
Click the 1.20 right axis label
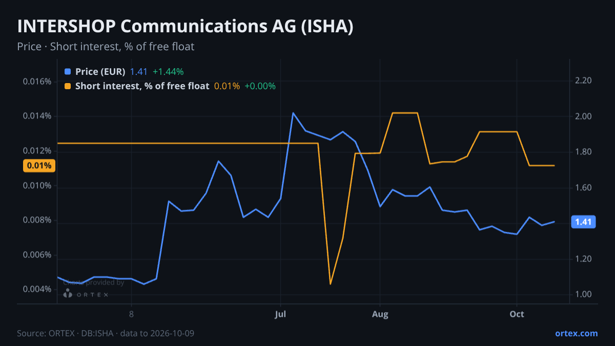584,259
